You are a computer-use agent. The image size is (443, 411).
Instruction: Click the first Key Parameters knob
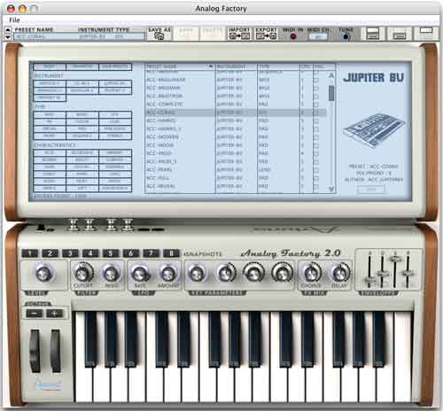click(198, 273)
